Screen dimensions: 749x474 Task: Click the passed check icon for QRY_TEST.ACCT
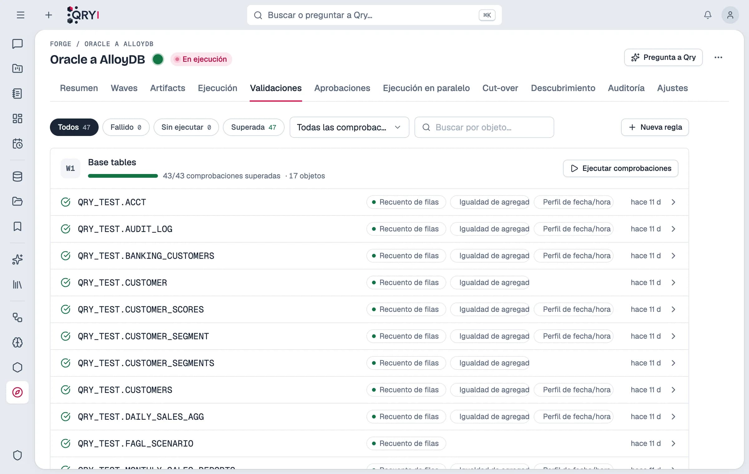(x=66, y=202)
